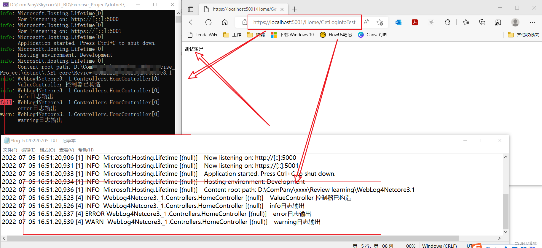Click the site info lock icon
Screen dimensions: 542x248
(x=244, y=22)
